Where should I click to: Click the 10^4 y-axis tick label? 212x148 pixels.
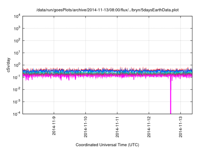[x=16, y=17]
